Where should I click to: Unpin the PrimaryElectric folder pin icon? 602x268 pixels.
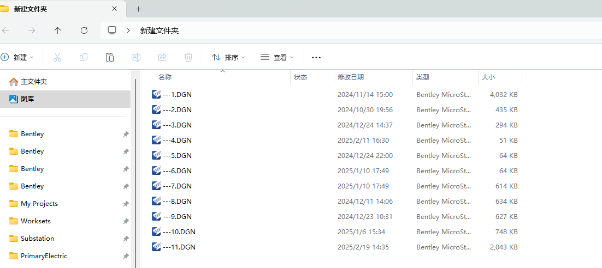(x=126, y=256)
